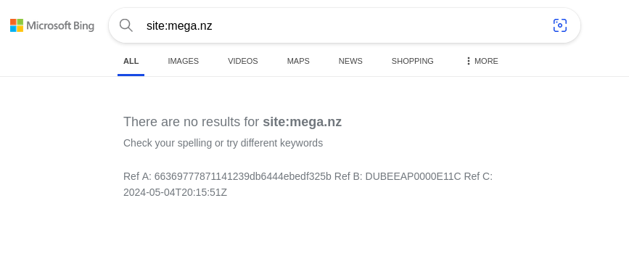Switch to the IMAGES tab
Screen dimensions: 629x272
(x=184, y=61)
